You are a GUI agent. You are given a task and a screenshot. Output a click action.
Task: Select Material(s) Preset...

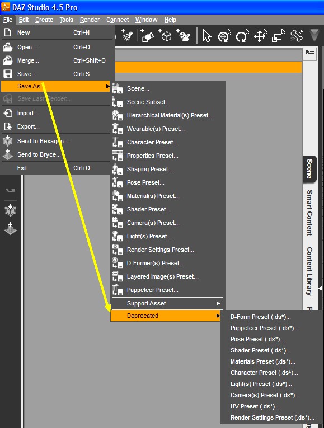coord(167,196)
